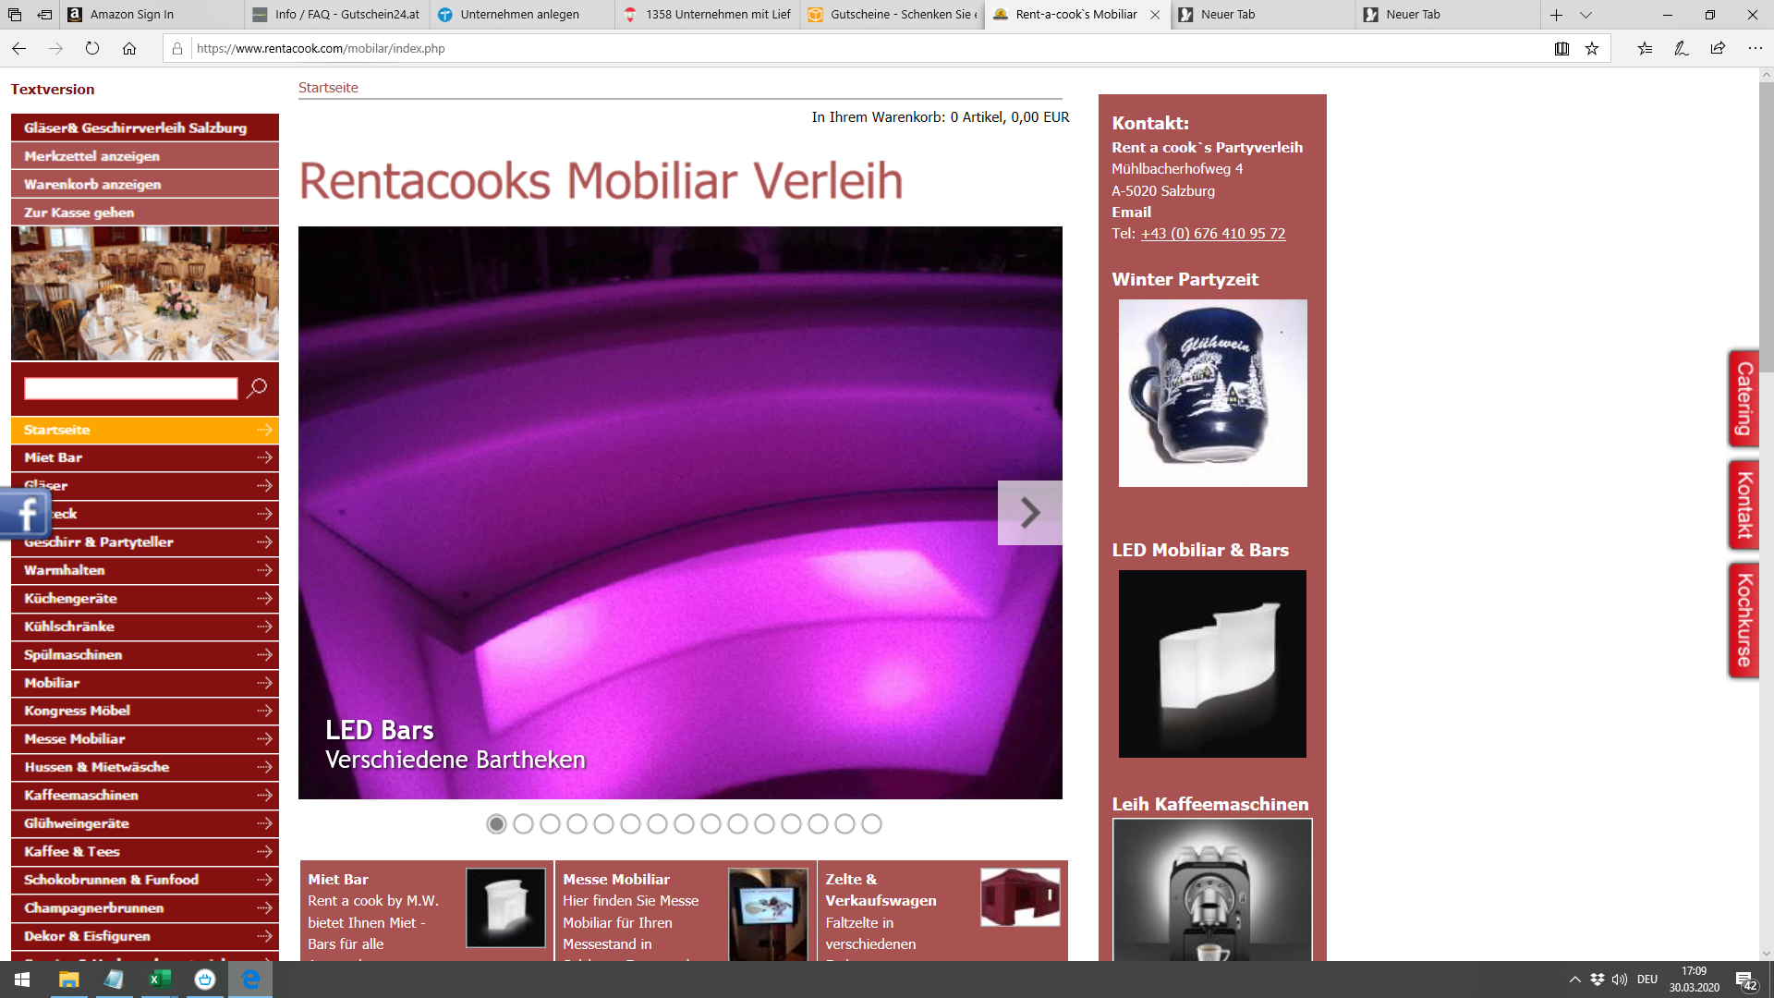Advance slideshow with next arrow
This screenshot has width=1774, height=998.
tap(1029, 513)
